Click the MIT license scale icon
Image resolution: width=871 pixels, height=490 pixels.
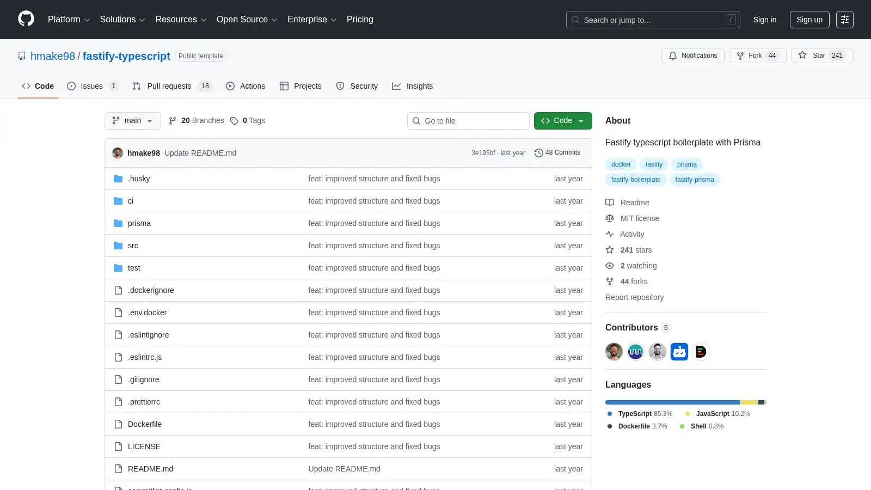610,218
